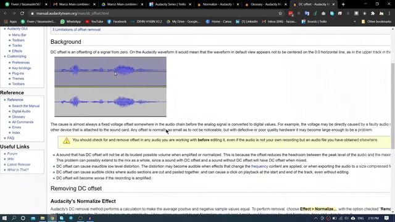395x222 pixels.
Task: Open the Effects sidebar link
Action: [17, 51]
